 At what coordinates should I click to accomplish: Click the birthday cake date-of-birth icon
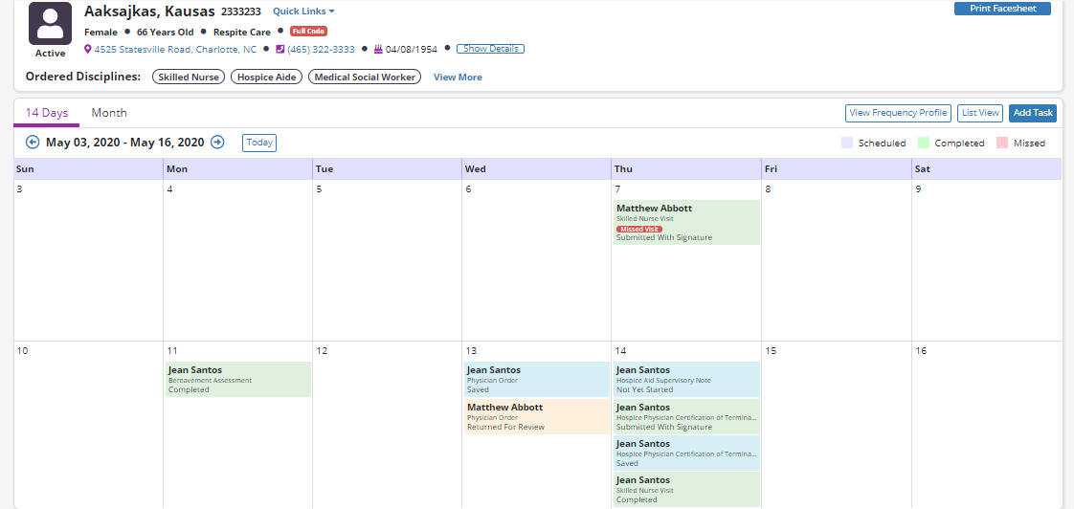[x=378, y=49]
